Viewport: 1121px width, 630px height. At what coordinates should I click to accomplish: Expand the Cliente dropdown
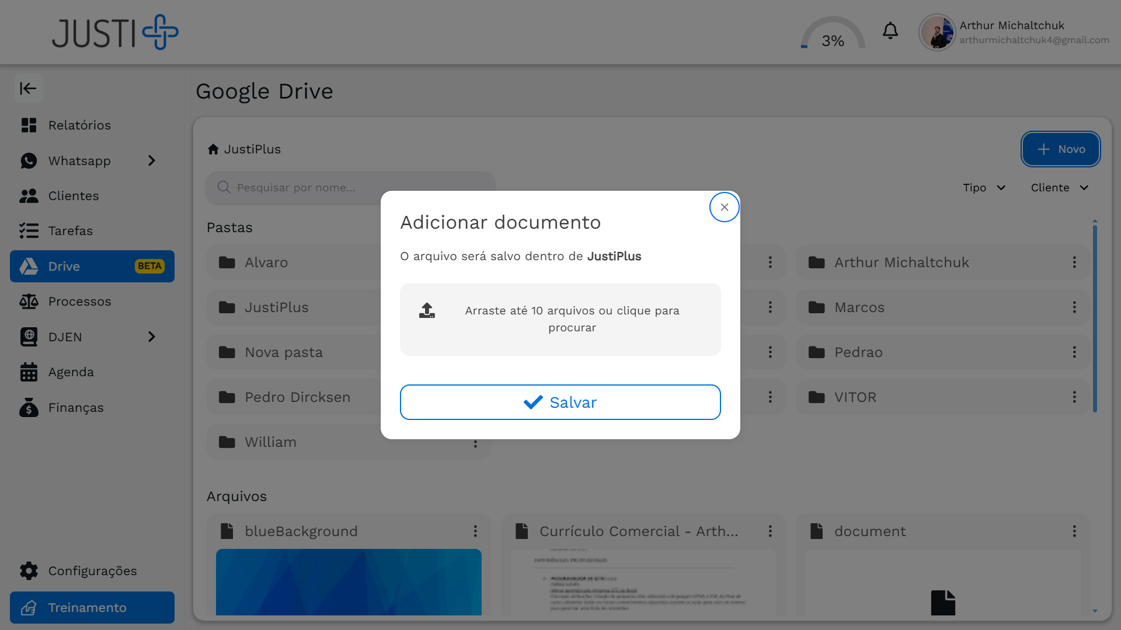1060,187
